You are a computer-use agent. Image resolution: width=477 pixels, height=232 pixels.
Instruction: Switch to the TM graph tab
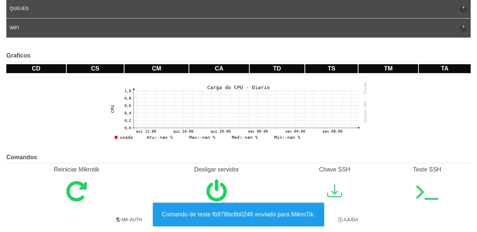click(x=388, y=69)
